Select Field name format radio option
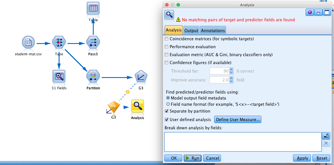334x165 pixels. (168, 104)
